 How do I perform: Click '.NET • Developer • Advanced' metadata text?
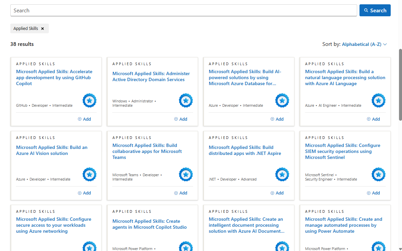pos(233,179)
